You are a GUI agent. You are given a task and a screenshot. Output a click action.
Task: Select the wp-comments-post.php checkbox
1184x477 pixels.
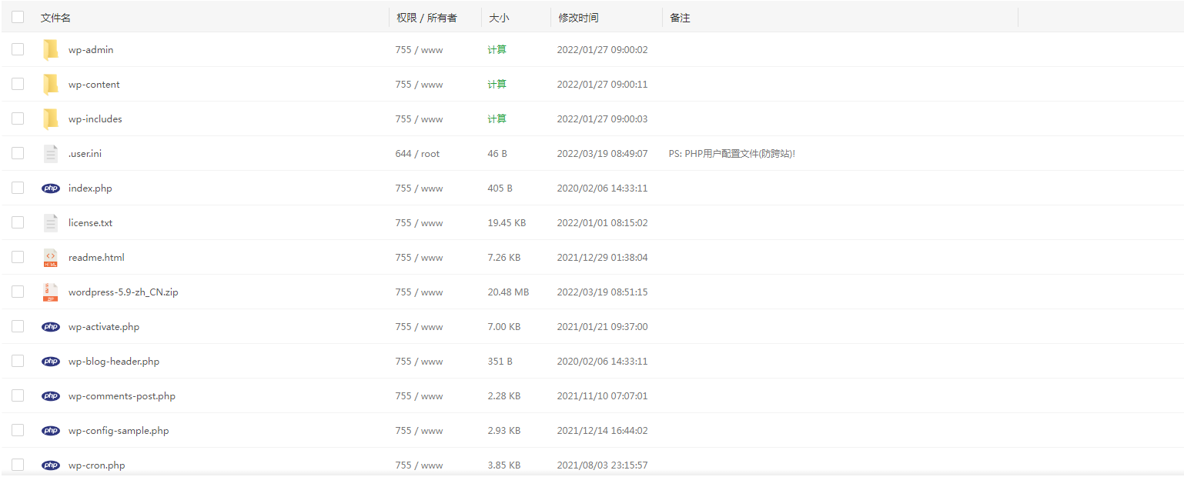pyautogui.click(x=18, y=395)
